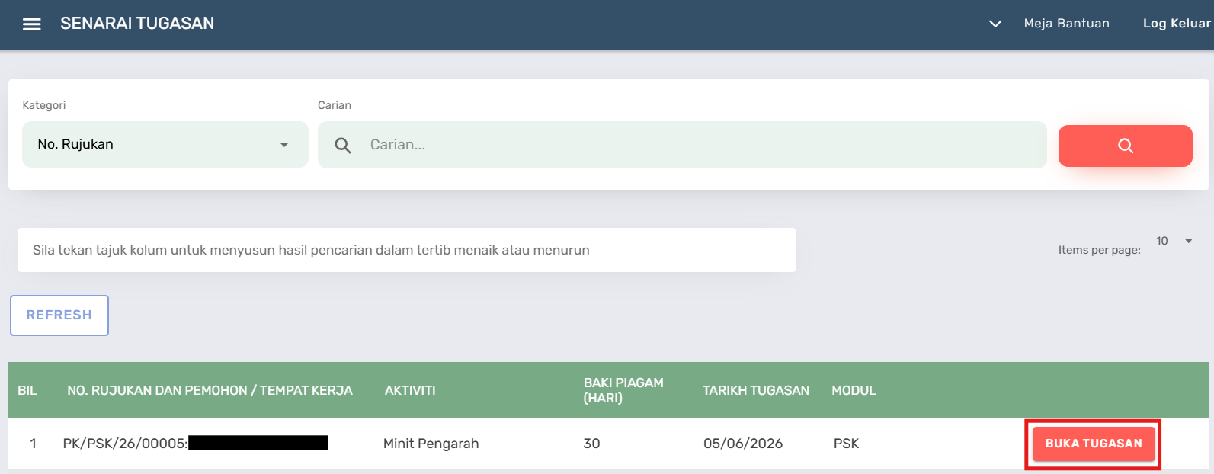Click the REFRESH button
Image resolution: width=1214 pixels, height=474 pixels.
point(59,315)
